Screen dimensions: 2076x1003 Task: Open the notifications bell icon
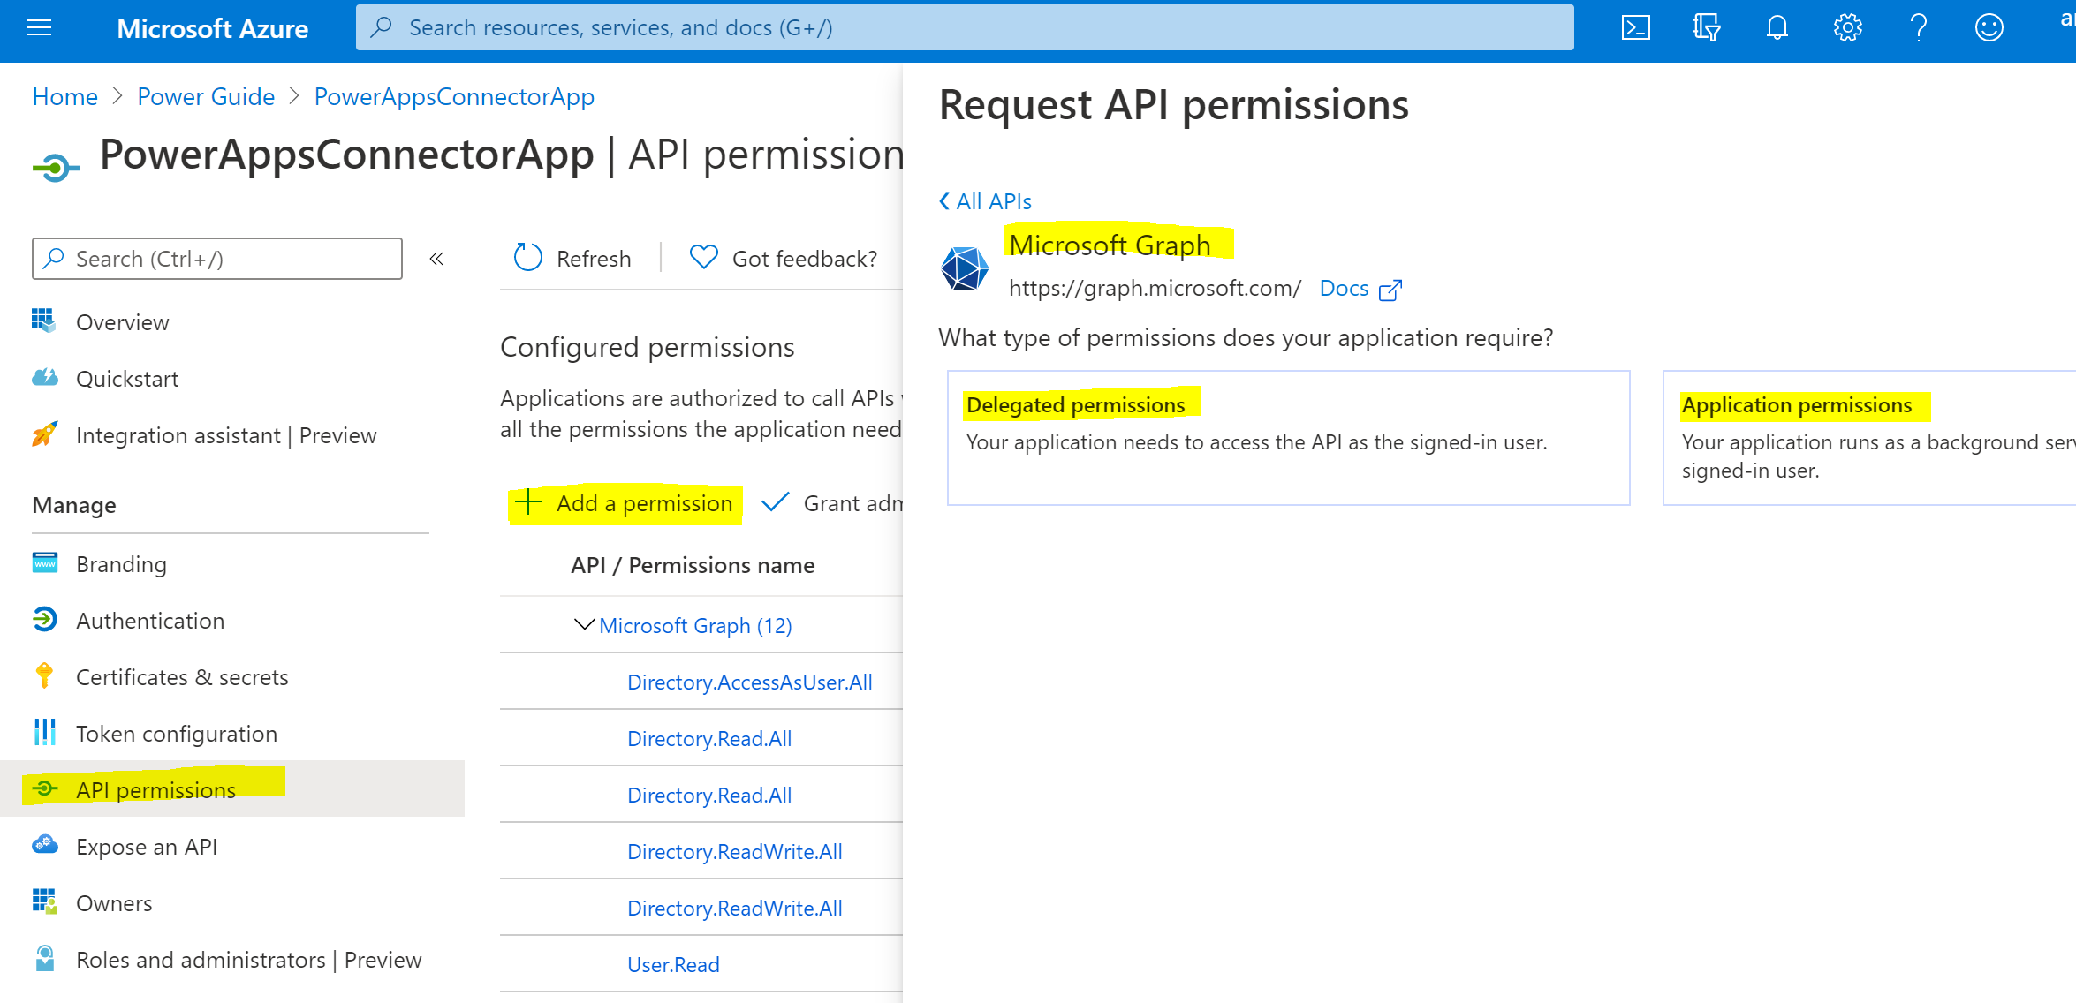tap(1777, 28)
